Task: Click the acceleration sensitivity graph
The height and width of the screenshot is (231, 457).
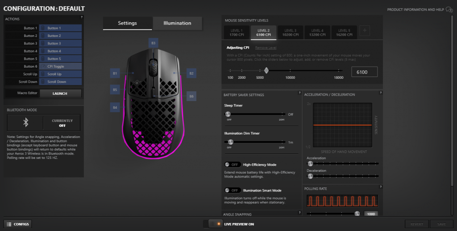Action: point(342,125)
